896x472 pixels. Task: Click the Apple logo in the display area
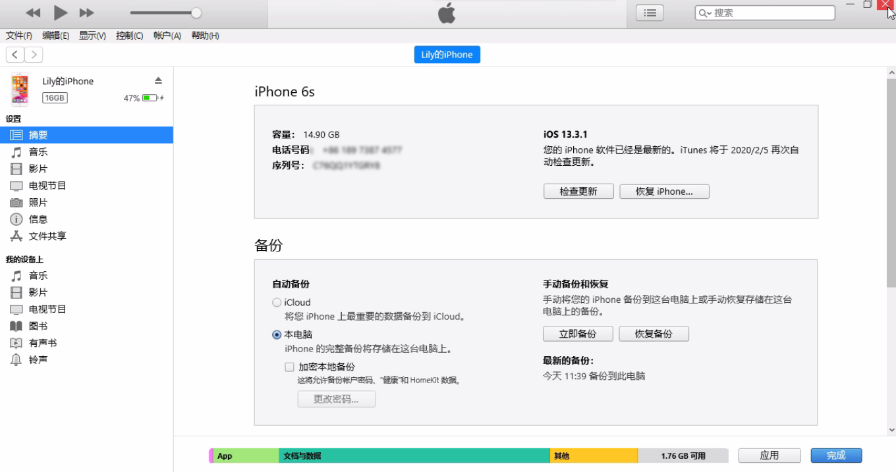(x=447, y=13)
